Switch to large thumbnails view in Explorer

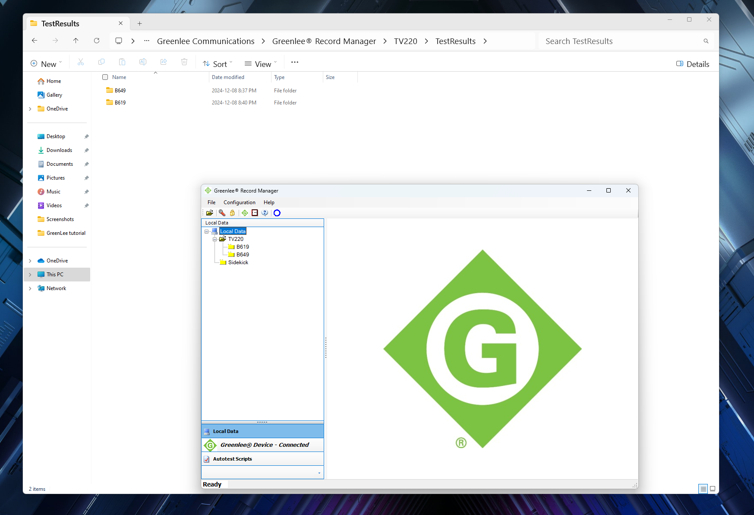pyautogui.click(x=713, y=489)
